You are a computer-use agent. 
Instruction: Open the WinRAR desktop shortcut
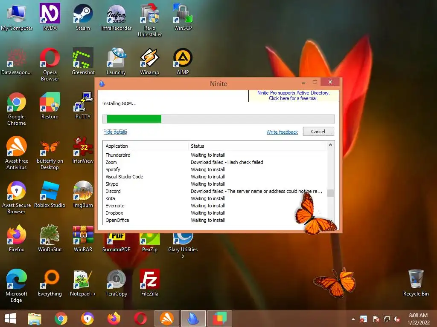[x=83, y=238]
